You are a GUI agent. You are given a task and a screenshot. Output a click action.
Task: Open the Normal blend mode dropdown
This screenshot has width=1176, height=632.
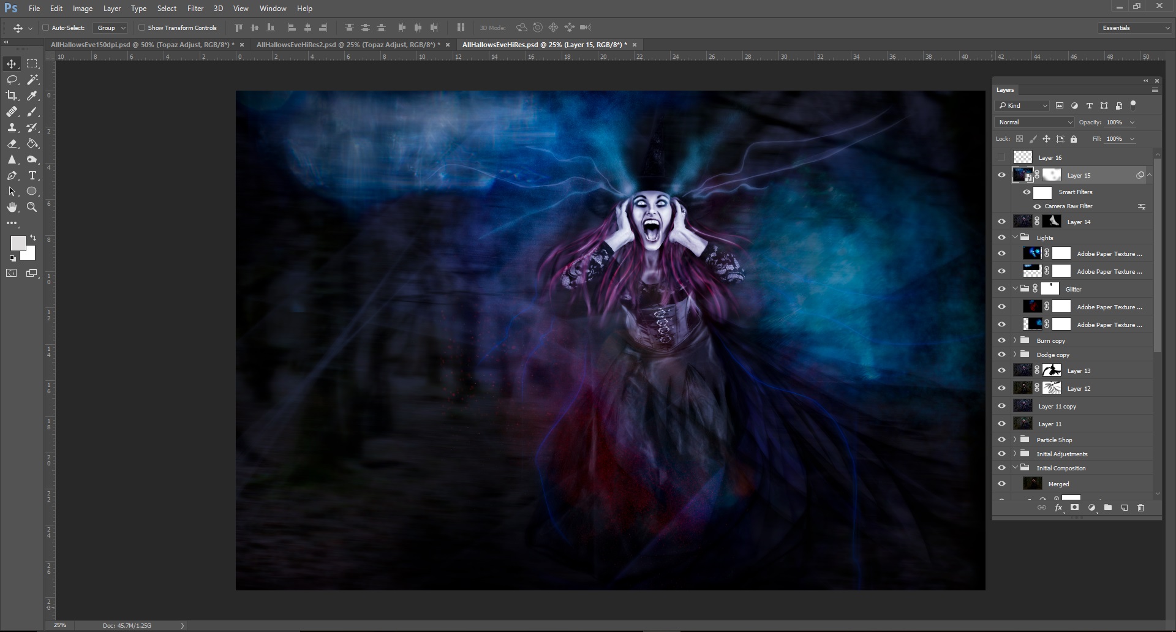pyautogui.click(x=1035, y=122)
